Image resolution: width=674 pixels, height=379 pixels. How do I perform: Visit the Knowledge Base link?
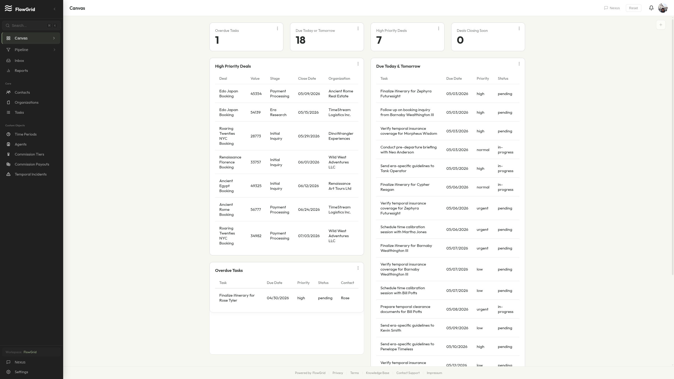[378, 373]
